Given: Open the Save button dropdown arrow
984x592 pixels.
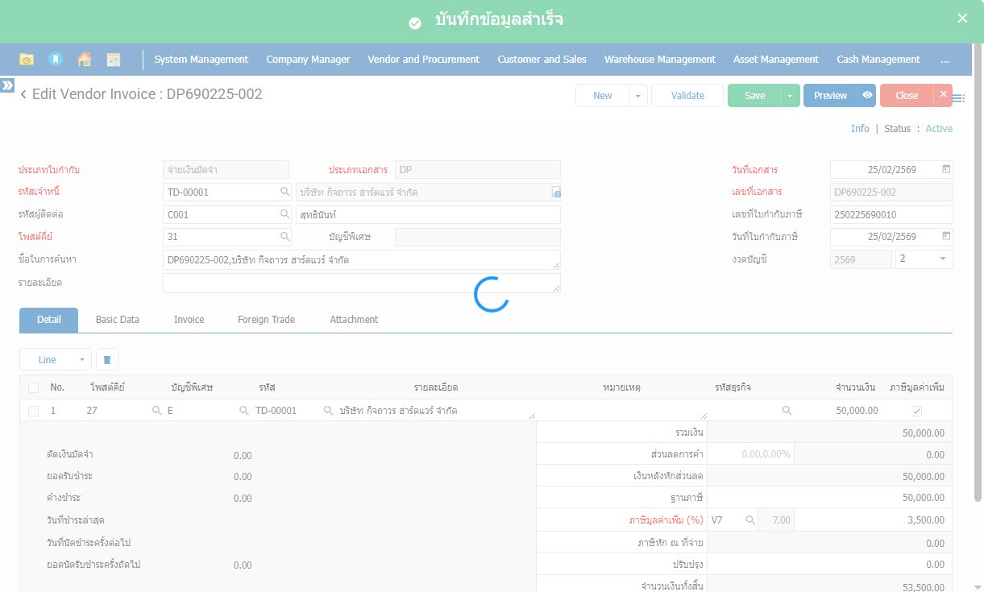Looking at the screenshot, I should point(791,95).
